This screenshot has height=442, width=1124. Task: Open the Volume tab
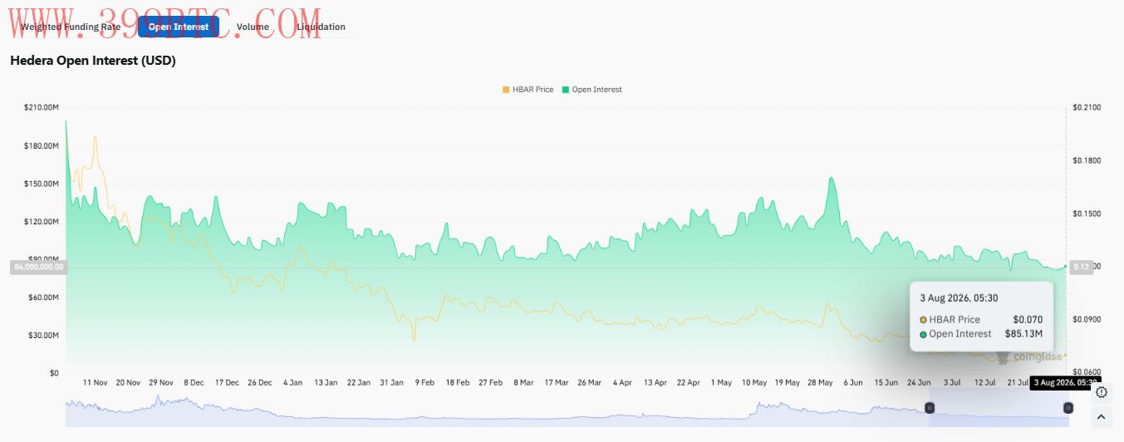tap(253, 27)
